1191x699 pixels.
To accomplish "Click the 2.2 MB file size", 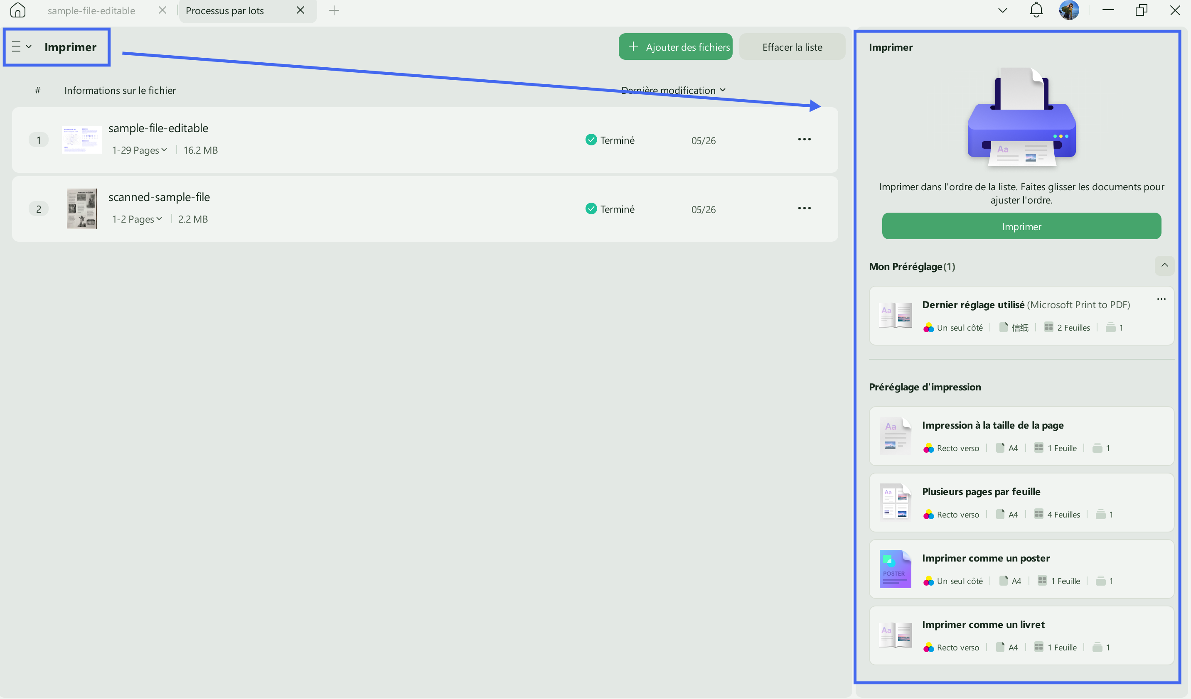I will click(193, 219).
